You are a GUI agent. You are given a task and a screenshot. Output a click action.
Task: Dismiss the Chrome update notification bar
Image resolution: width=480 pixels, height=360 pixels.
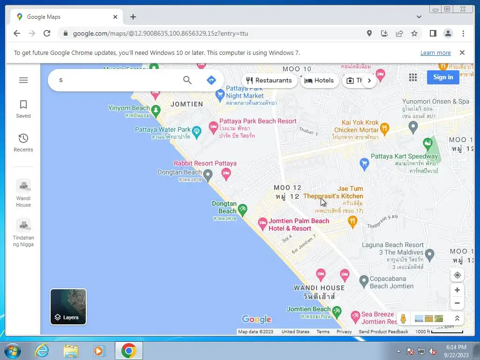pyautogui.click(x=462, y=52)
